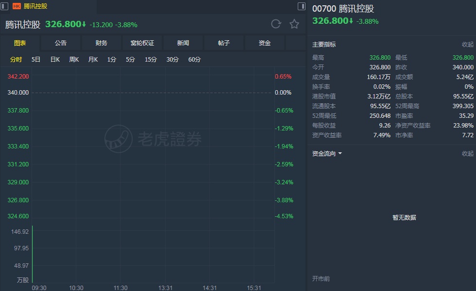Select the 月K chart period
The image size is (476, 291).
click(x=93, y=59)
